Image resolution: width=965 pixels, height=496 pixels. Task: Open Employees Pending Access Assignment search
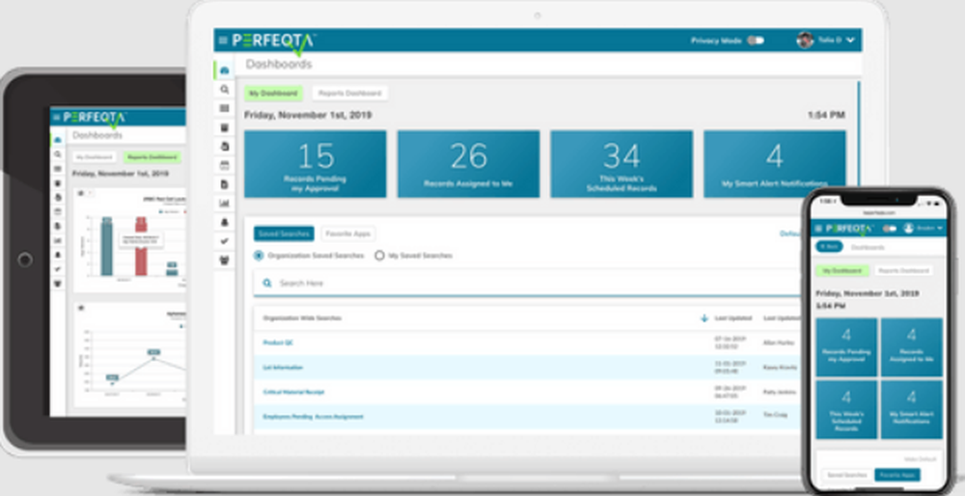click(x=313, y=417)
